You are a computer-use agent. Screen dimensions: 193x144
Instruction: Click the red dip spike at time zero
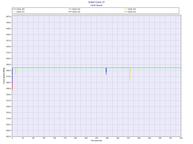pyautogui.click(x=12, y=86)
